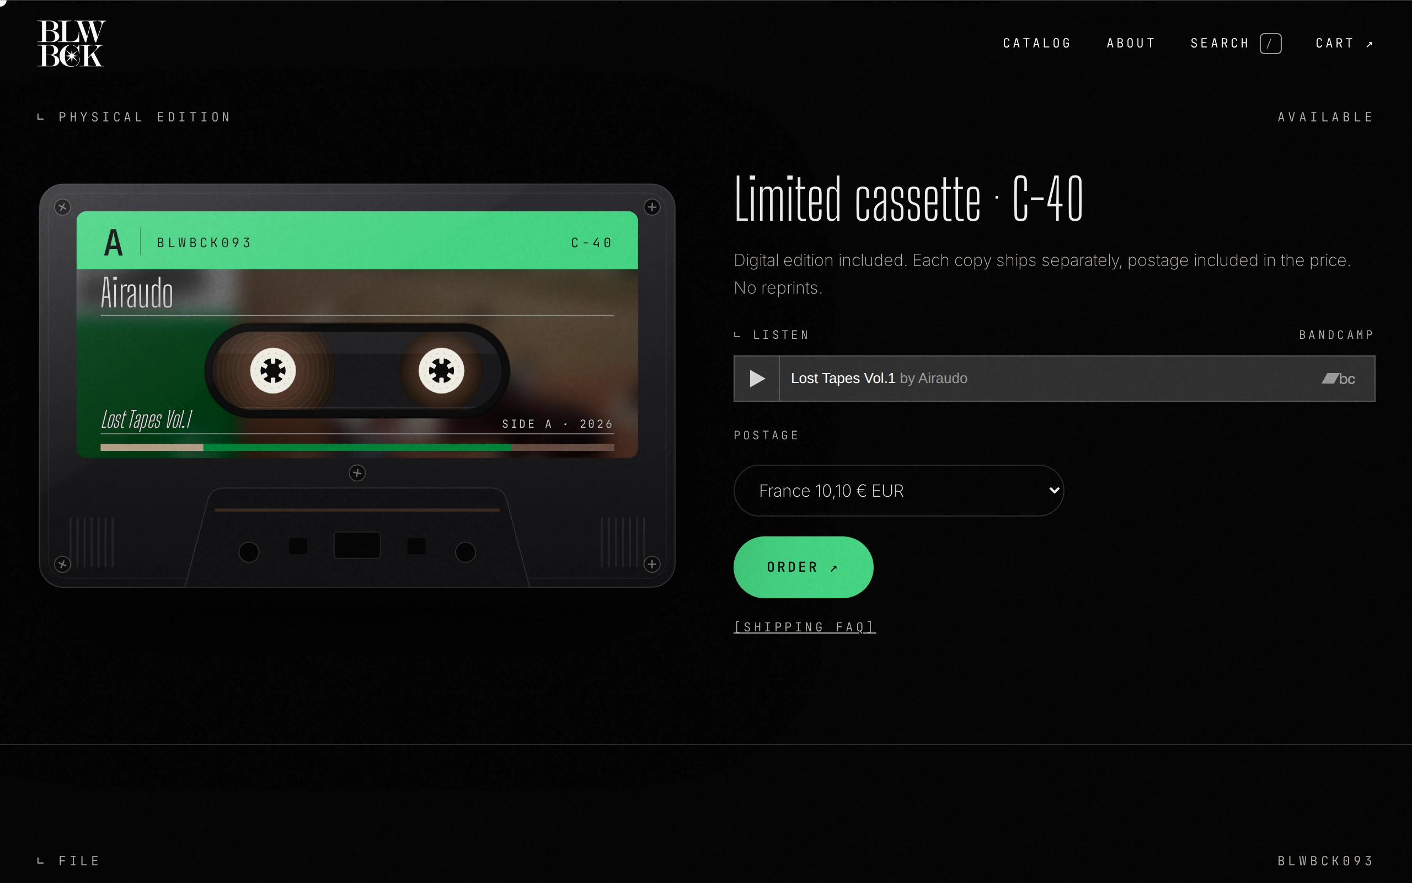This screenshot has width=1412, height=883.
Task: Click the Limited cassette · C-40 heading
Action: 908,199
